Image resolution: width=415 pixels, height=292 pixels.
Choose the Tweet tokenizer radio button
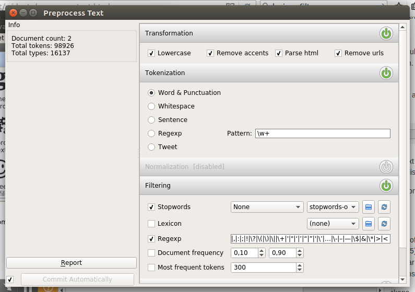[151, 147]
